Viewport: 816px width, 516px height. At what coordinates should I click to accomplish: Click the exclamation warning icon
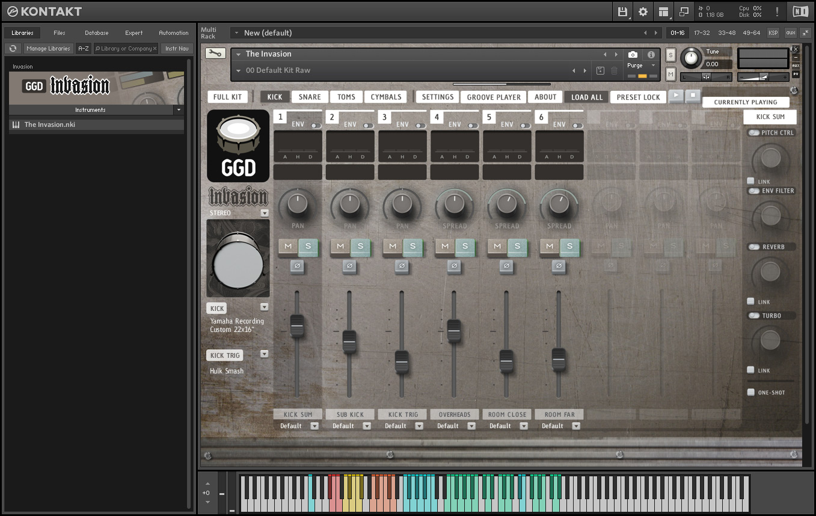[x=777, y=11]
